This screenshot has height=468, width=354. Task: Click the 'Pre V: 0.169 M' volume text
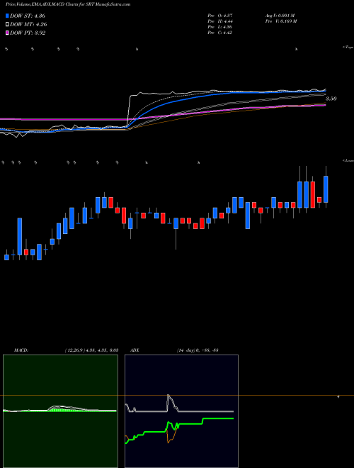[x=280, y=21]
